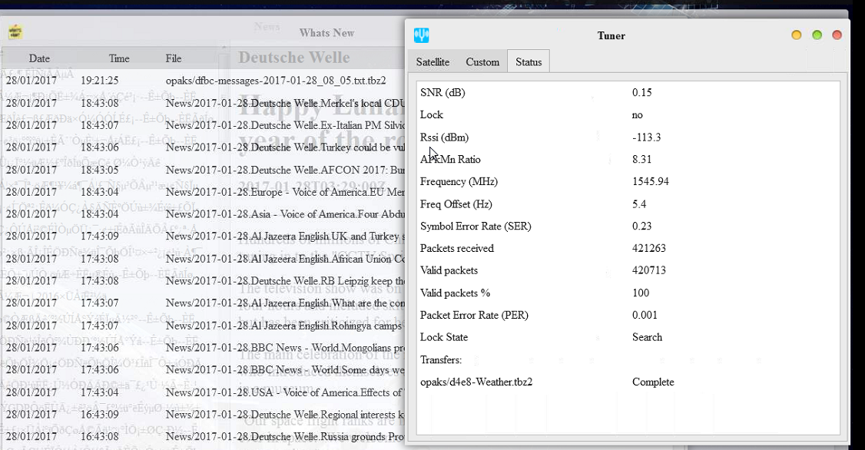Select Al Jazeera English African Union row
The image size is (865, 450).
[x=203, y=259]
